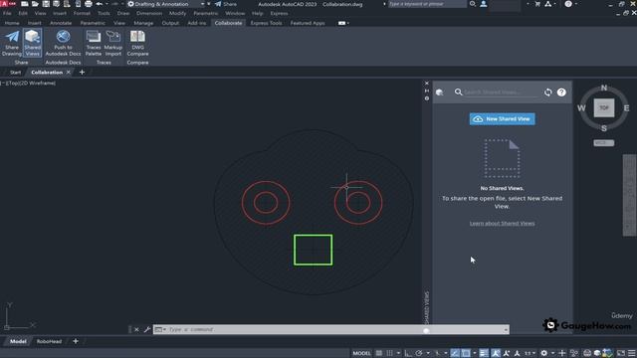Click the [-][Top][2D Wireframe] viewport label
Viewport: 637px width, 358px height.
click(x=28, y=83)
